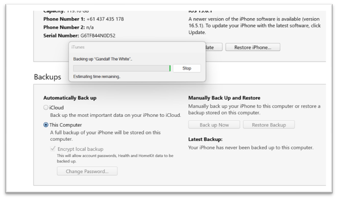Click the Change Password... button
The height and width of the screenshot is (200, 338).
87,171
